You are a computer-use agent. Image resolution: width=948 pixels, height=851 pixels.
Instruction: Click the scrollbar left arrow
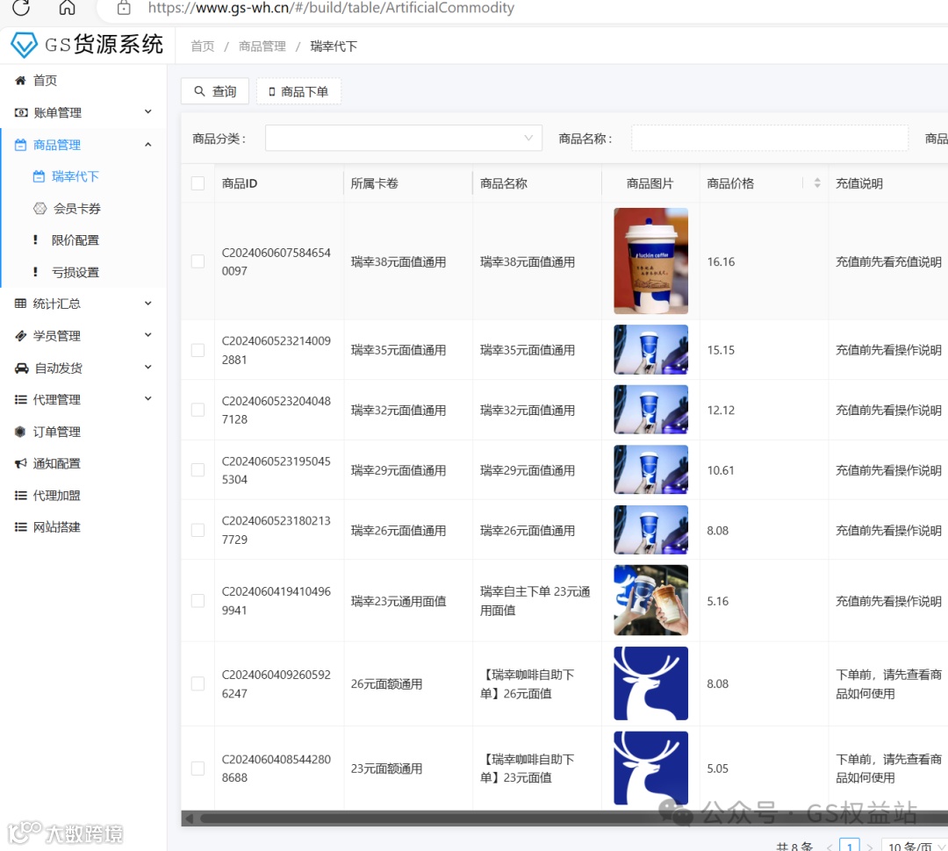click(x=190, y=819)
